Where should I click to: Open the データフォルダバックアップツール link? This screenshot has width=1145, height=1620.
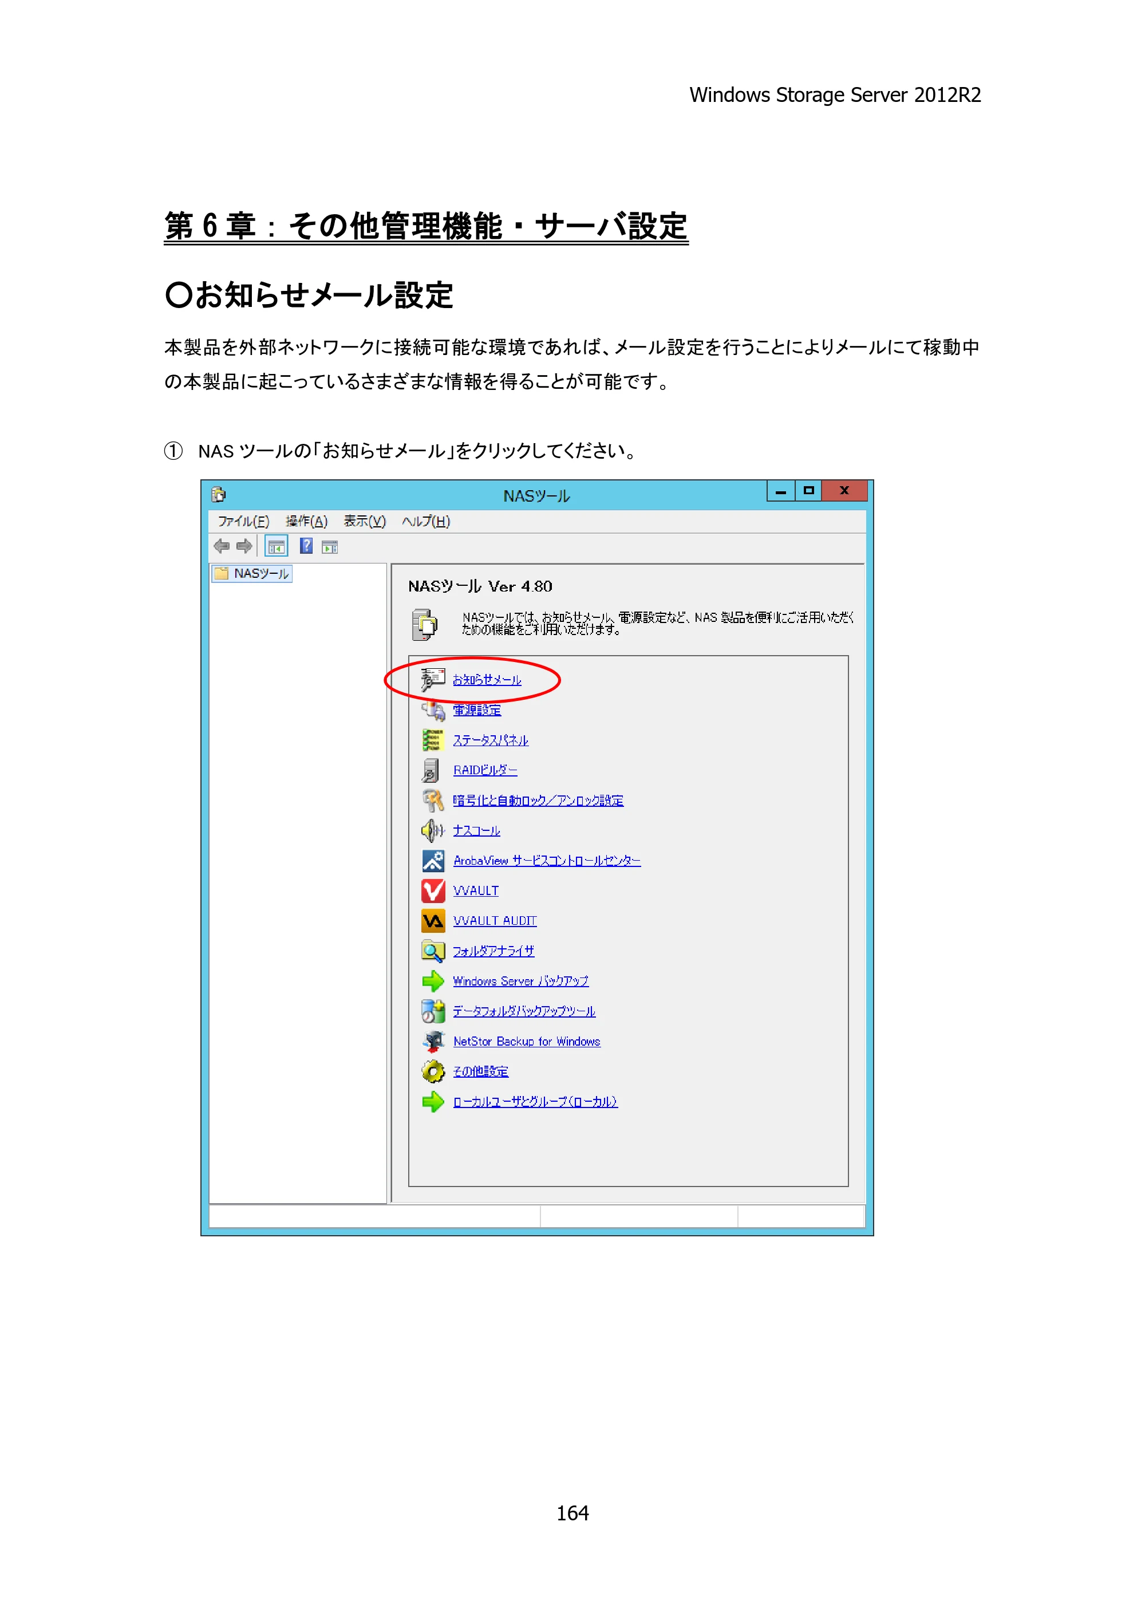tap(523, 1011)
